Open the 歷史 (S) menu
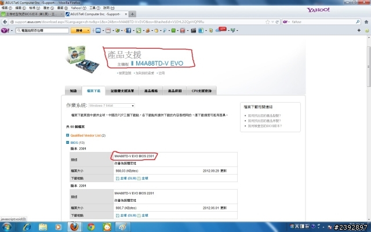Screen dimensions: 371x232 49,8
